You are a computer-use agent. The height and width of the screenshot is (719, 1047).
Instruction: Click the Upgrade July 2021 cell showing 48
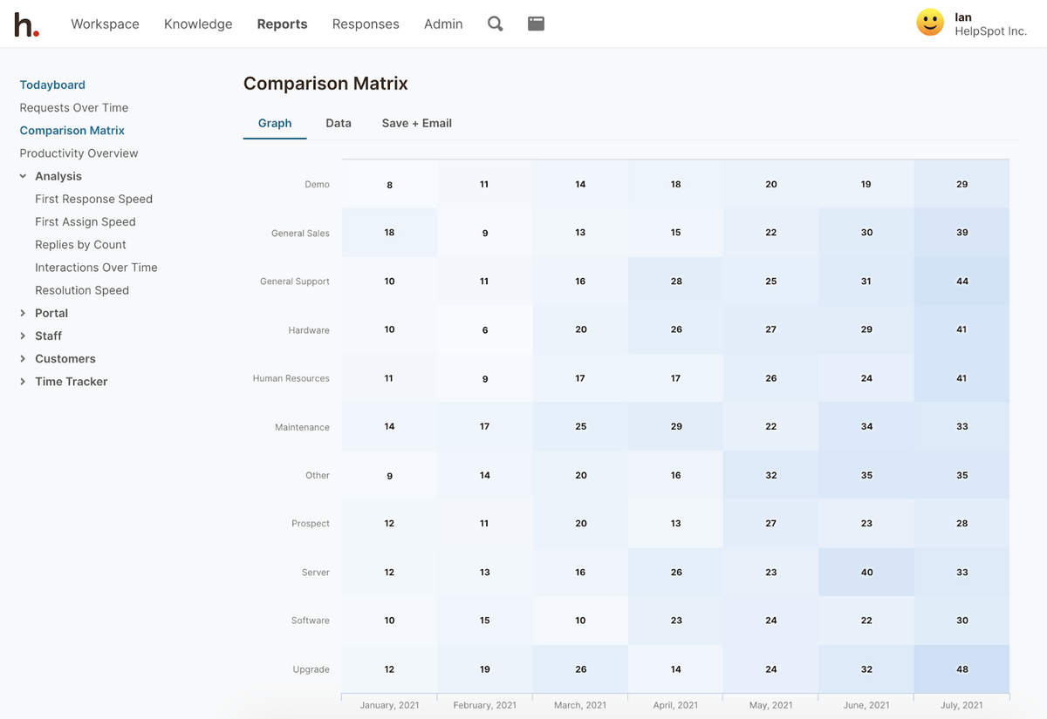[961, 669]
